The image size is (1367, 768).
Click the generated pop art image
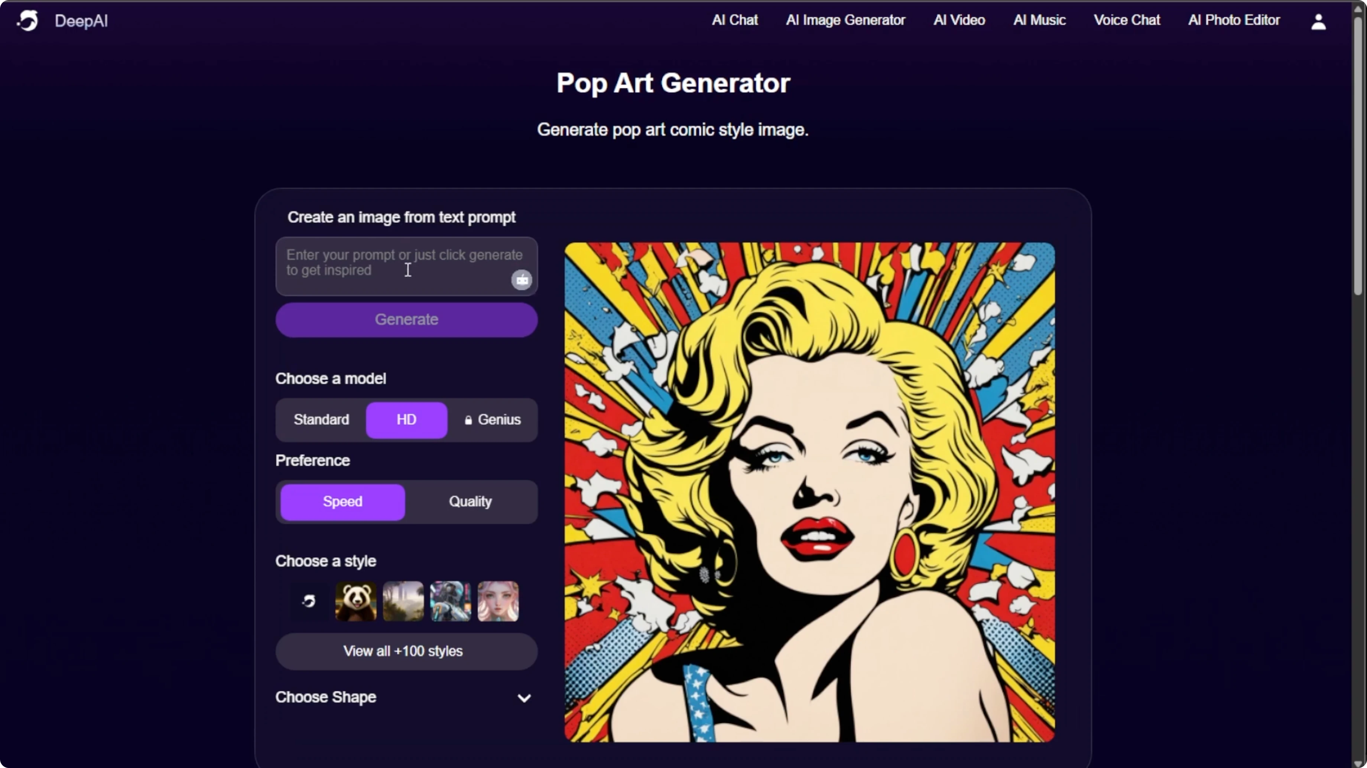[809, 492]
